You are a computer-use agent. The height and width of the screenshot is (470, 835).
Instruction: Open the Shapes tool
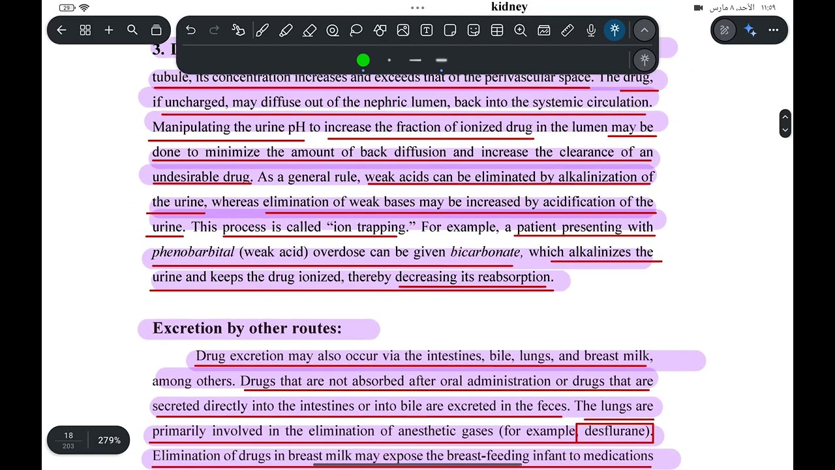380,30
